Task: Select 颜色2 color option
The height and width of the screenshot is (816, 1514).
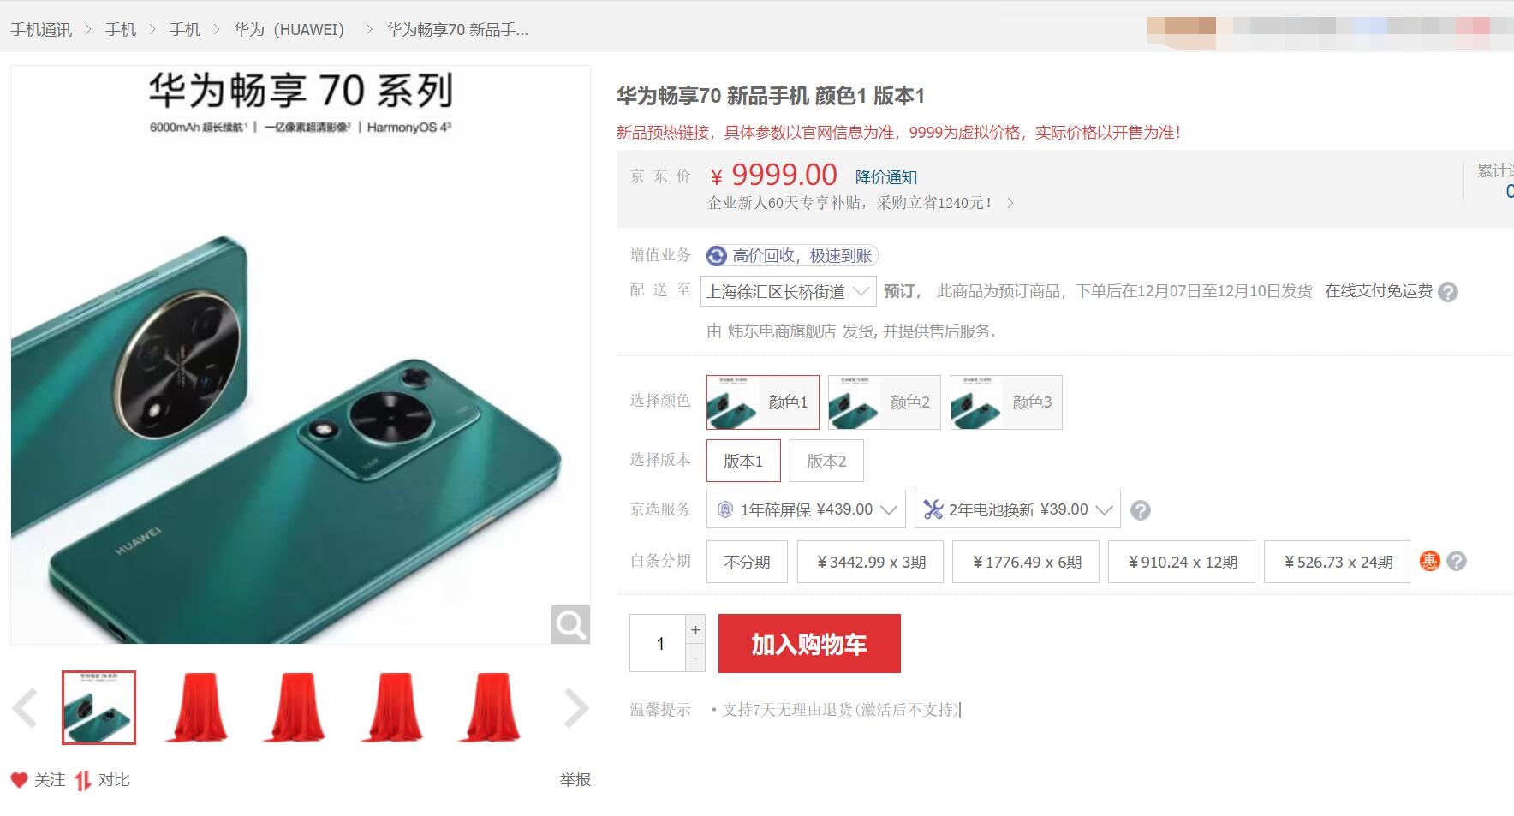Action: tap(885, 402)
